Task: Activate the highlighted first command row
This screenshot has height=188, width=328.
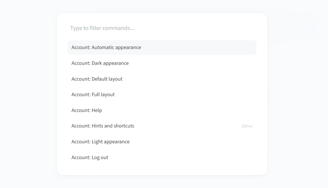Action: coord(162,47)
